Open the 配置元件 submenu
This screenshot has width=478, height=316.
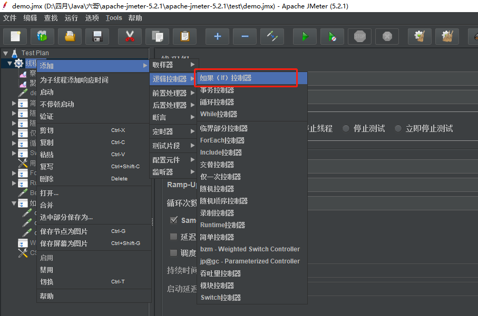coord(174,160)
